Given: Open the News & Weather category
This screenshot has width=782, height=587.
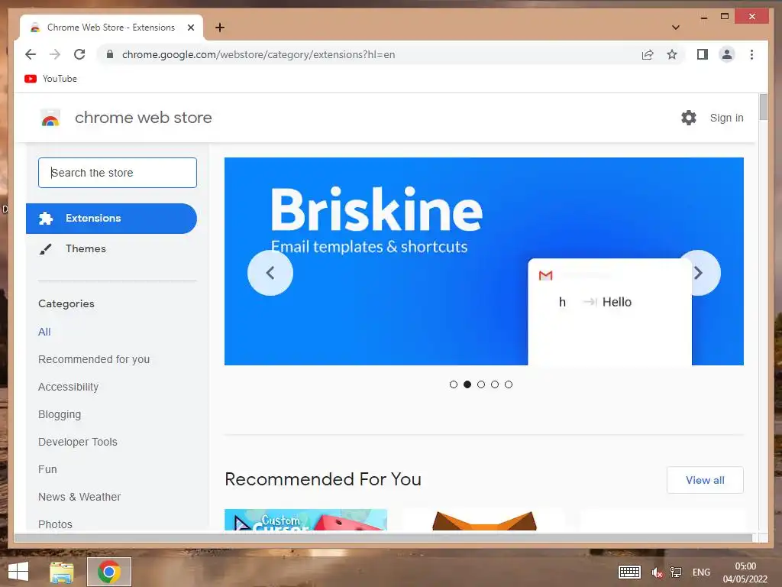Looking at the screenshot, I should coord(79,497).
